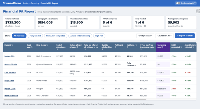Open Devon Clark's Financial Fit tab
Screen dimensions: 200x109
[10, 89]
